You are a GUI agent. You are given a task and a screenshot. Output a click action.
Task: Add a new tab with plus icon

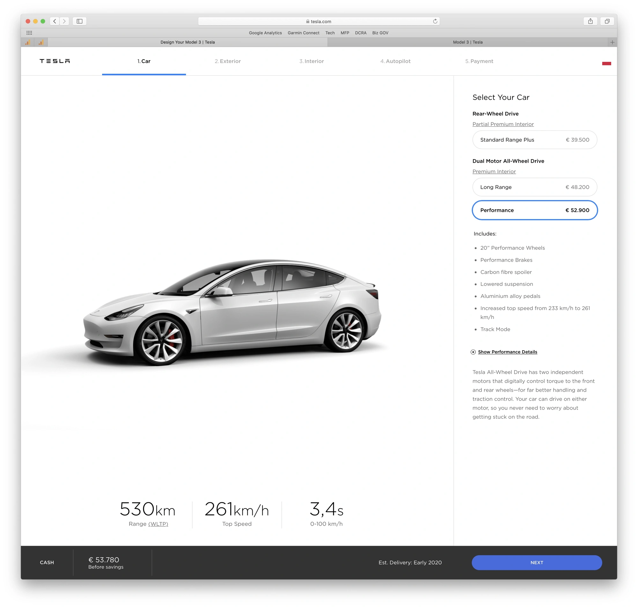tap(612, 42)
